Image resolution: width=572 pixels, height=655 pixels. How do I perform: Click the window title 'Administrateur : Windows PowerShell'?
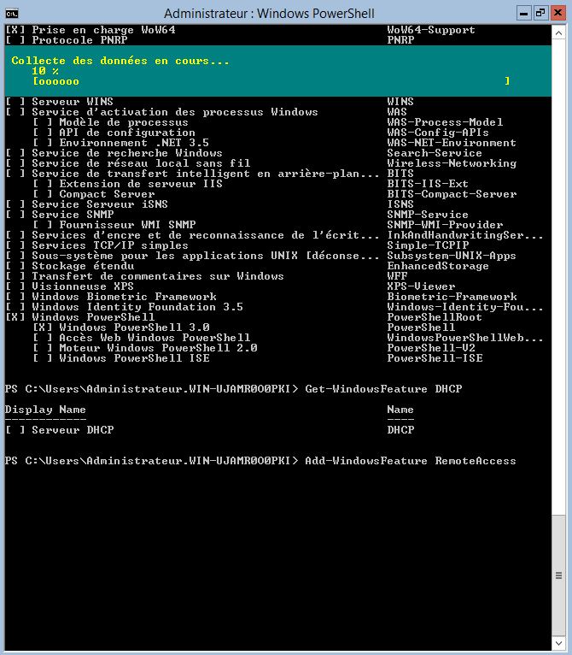click(269, 14)
